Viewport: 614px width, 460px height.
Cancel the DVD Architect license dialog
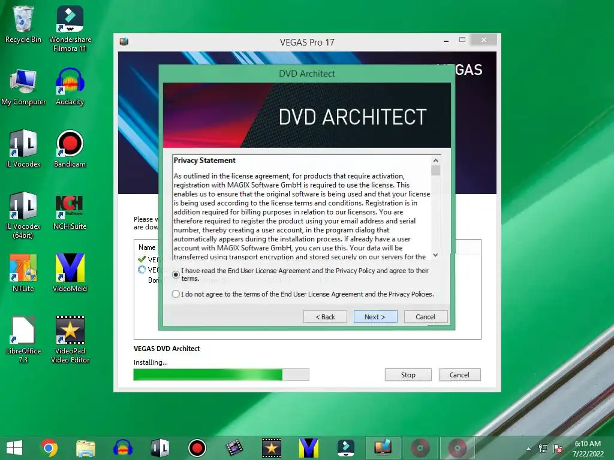click(x=426, y=316)
